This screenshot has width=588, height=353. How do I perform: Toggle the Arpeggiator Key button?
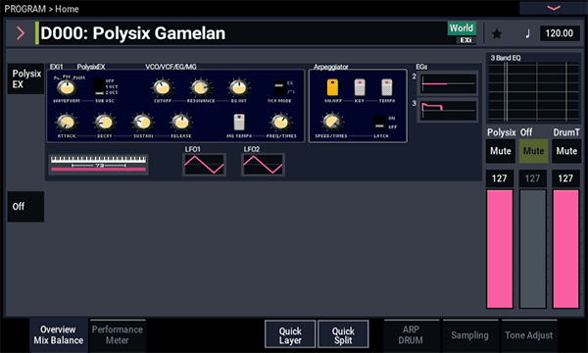coord(360,87)
